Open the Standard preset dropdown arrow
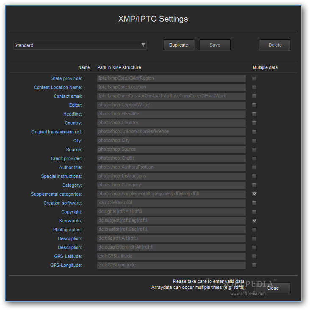310x310 pixels. pyautogui.click(x=143, y=45)
